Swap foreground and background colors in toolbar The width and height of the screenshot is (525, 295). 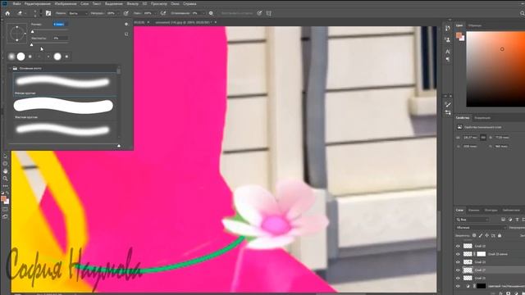7,193
